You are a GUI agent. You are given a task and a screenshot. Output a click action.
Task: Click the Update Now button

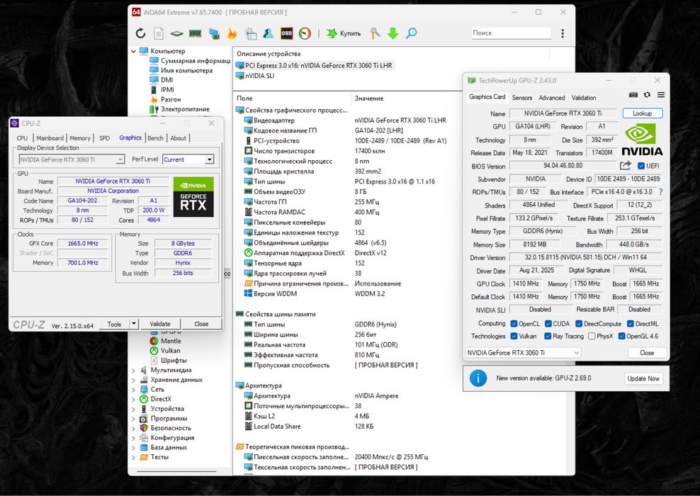tap(643, 378)
